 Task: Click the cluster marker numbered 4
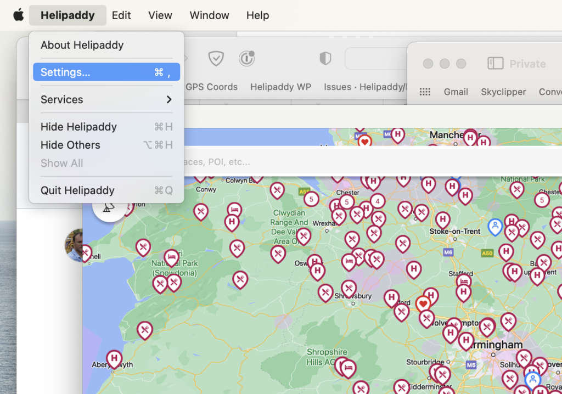click(x=377, y=201)
